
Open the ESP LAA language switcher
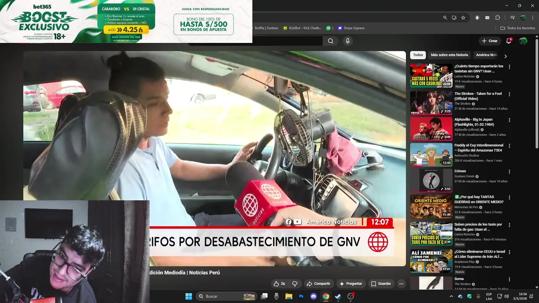click(489, 296)
